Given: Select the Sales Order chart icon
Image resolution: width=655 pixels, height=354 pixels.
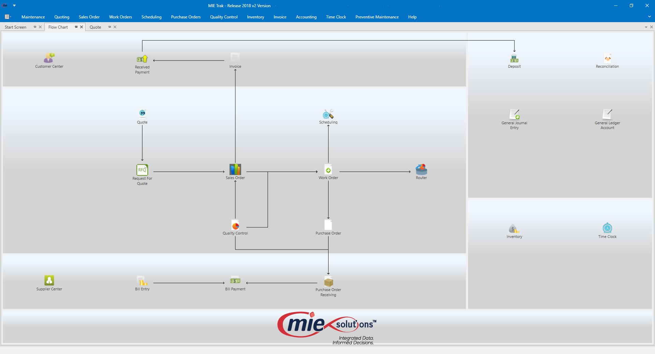Looking at the screenshot, I should tap(235, 170).
